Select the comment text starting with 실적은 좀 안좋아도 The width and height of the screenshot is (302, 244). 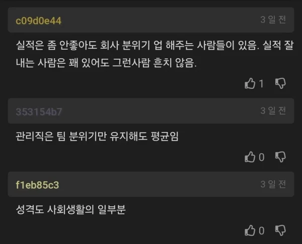coord(155,54)
